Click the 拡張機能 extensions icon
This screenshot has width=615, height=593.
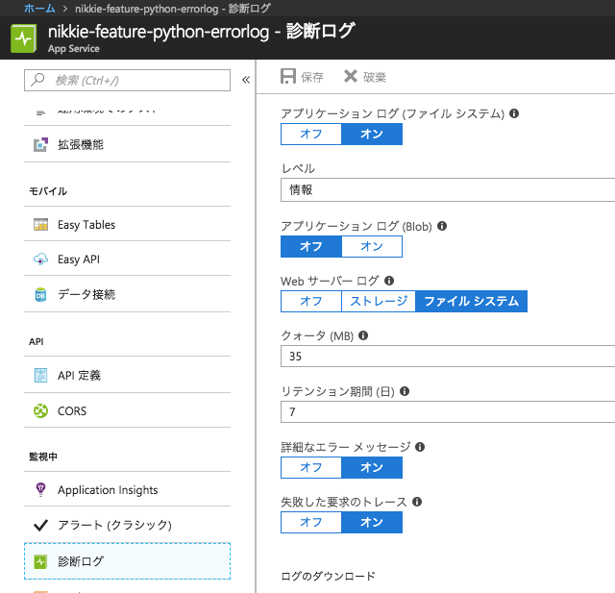(40, 145)
